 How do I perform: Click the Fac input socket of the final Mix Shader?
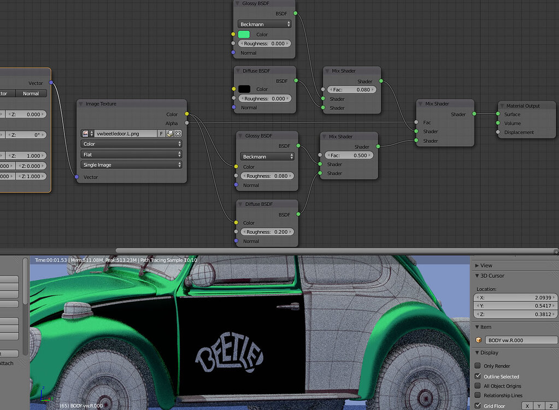pos(416,122)
